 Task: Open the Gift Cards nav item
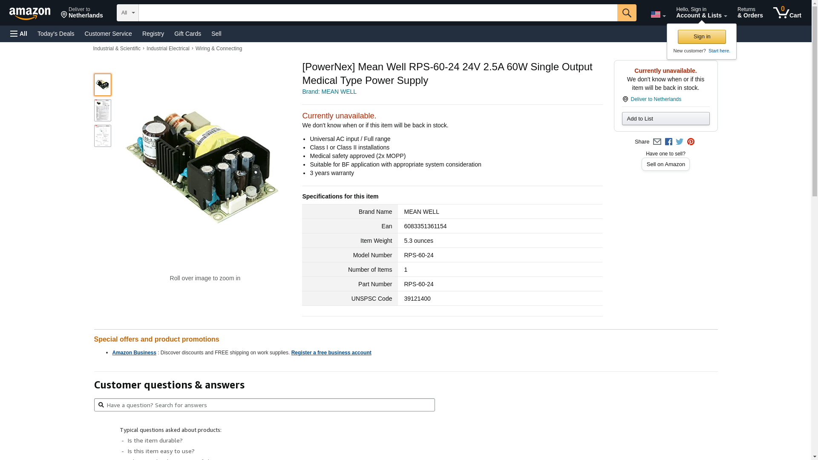pos(187,34)
